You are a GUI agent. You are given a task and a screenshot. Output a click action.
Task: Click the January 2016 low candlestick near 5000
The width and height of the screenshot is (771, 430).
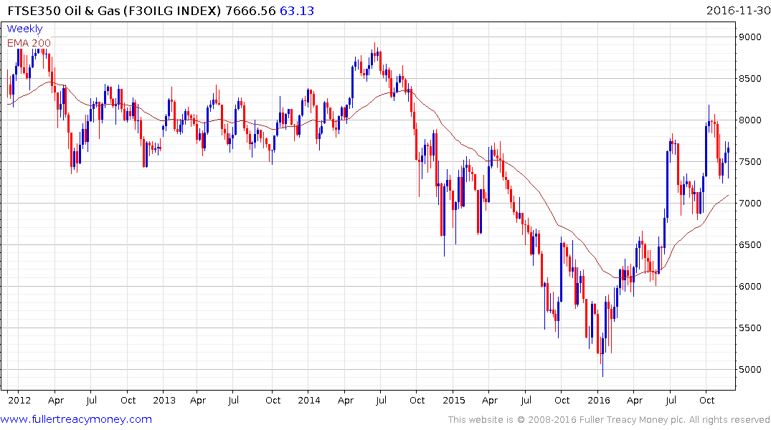[602, 355]
